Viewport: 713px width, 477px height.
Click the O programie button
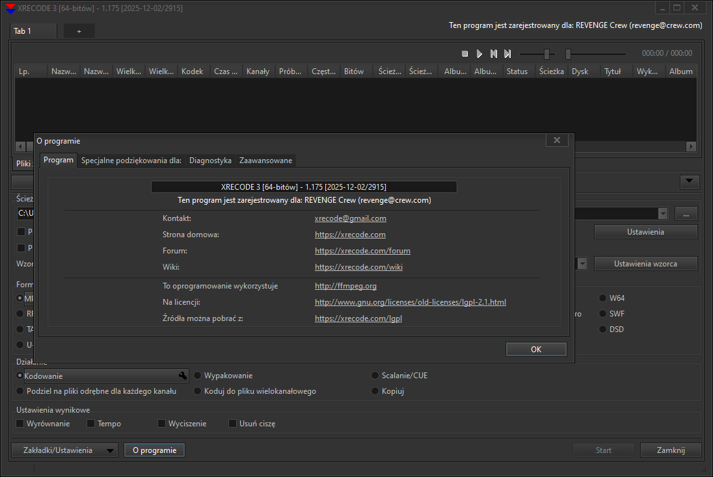pos(155,450)
